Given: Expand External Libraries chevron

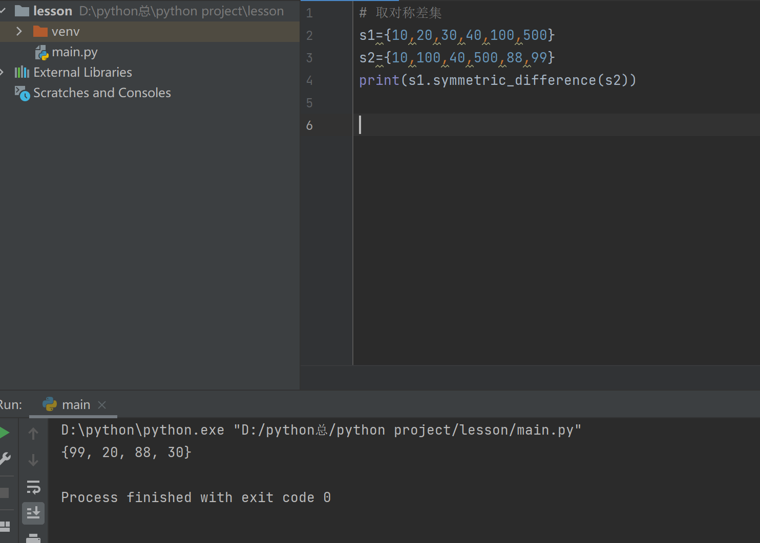Looking at the screenshot, I should (2, 72).
